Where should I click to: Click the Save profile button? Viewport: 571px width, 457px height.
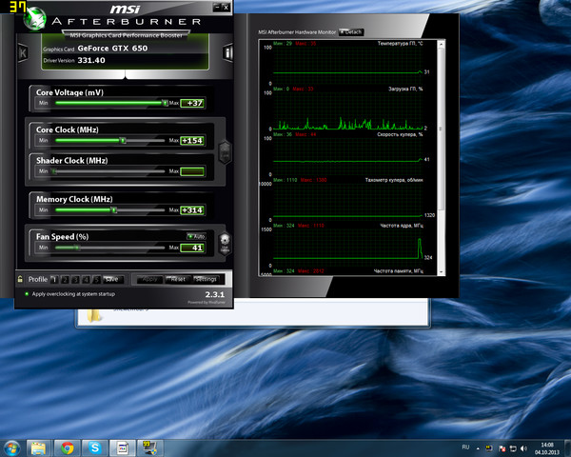(x=113, y=280)
